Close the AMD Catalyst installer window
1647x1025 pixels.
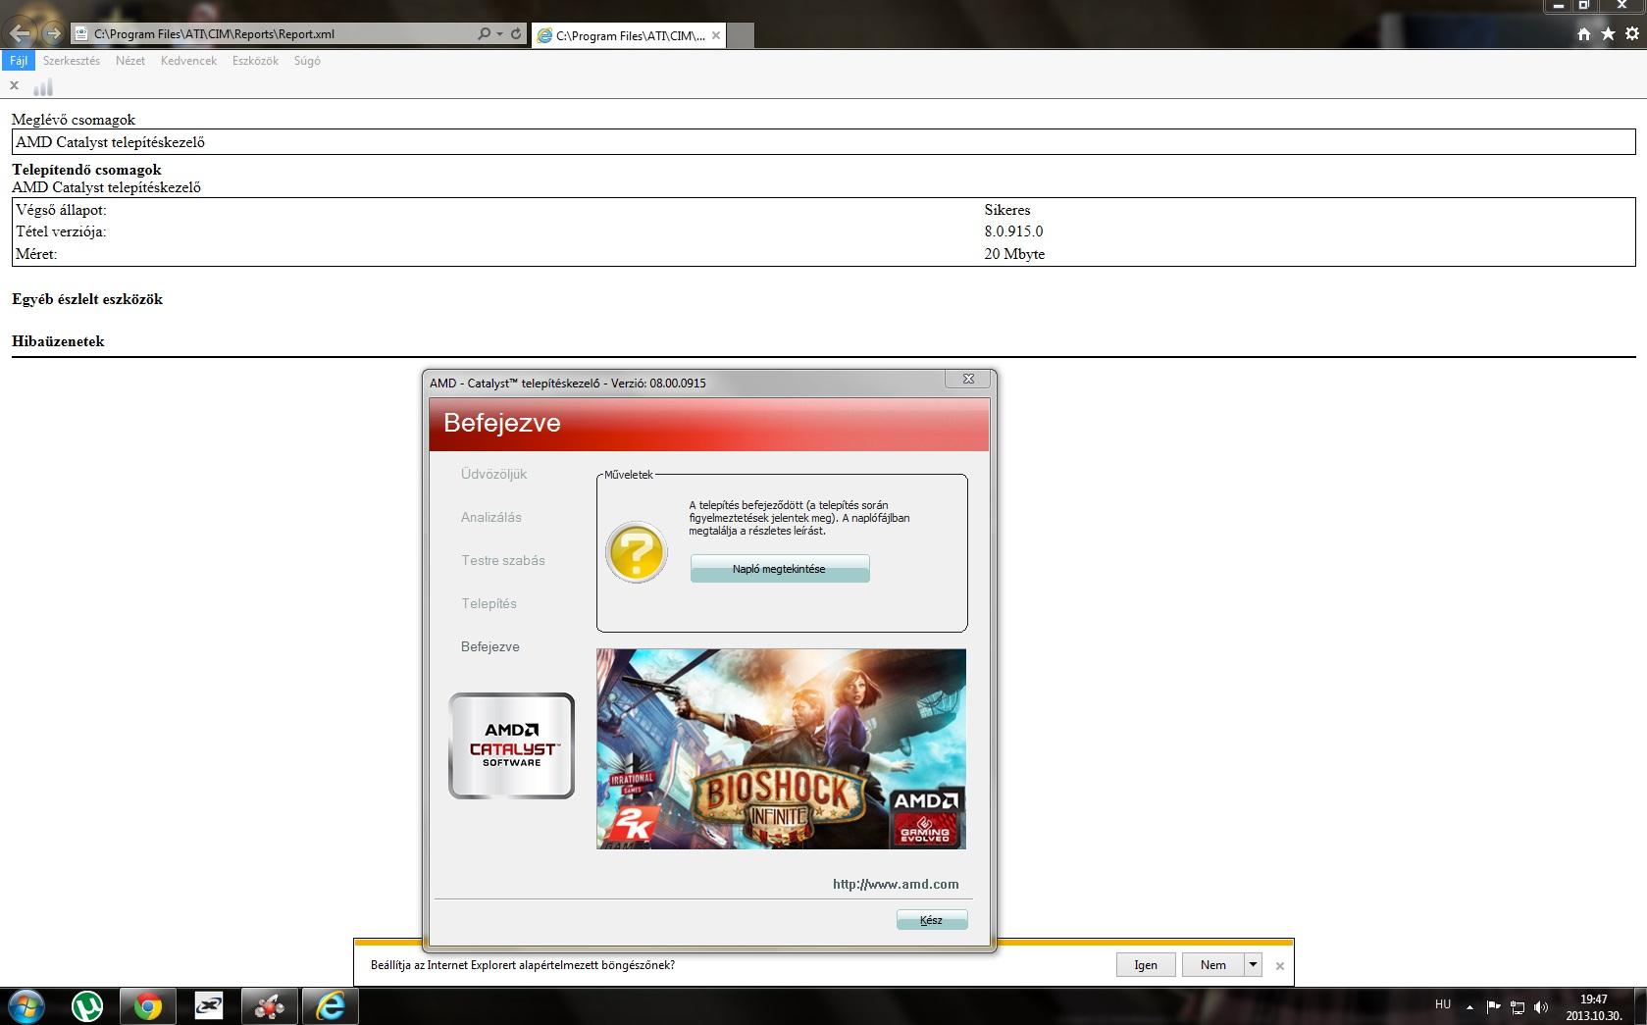[x=968, y=380]
